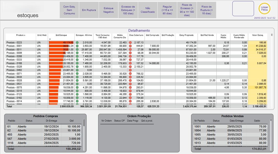
Task: Click green status dot for Produto - 0011
Action: click(77, 49)
